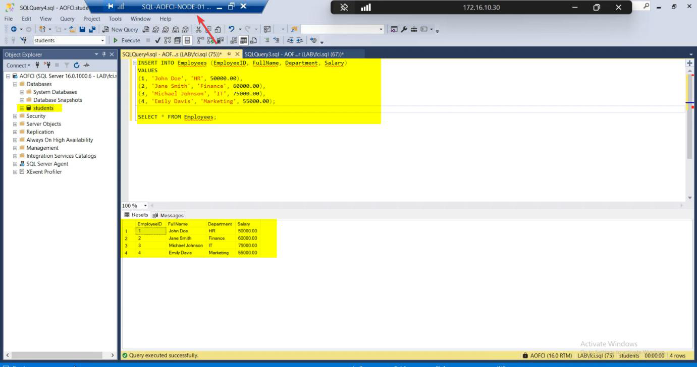Toggle IntelliSense Enabled icon

coord(187,40)
